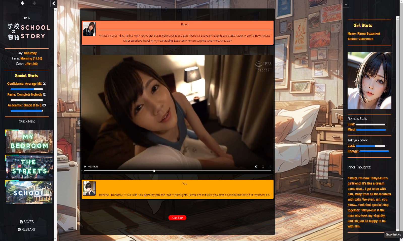Click the Show desktop button
The image size is (403, 241).
(x=393, y=234)
